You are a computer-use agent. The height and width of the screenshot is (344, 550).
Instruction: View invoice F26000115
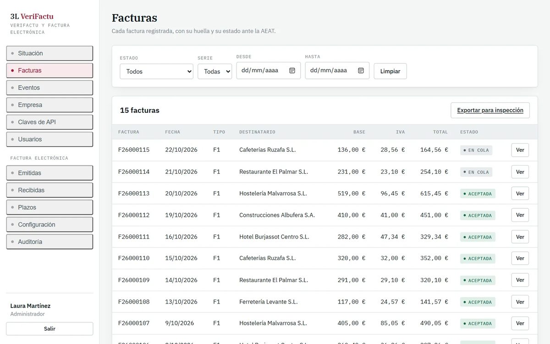520,150
